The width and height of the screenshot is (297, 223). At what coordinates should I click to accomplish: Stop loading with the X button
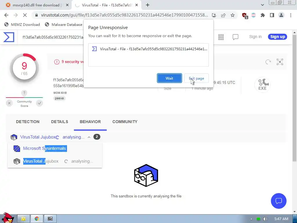coord(25,15)
